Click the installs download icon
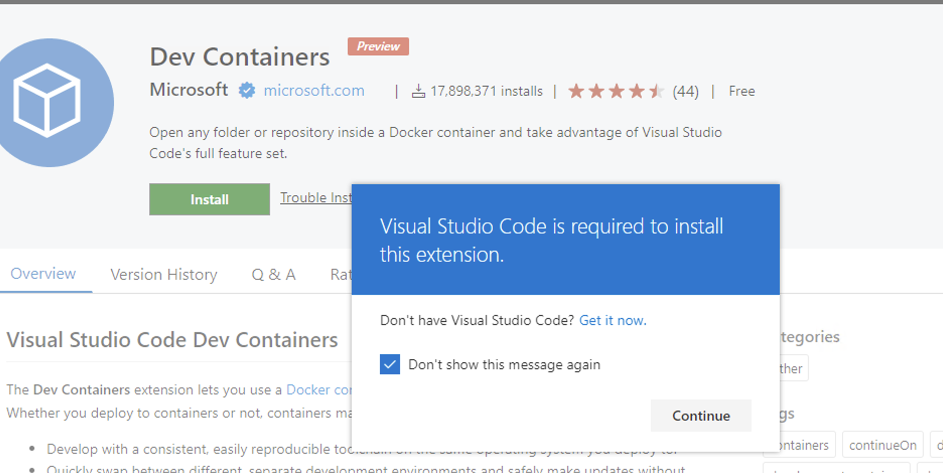The height and width of the screenshot is (473, 943). point(418,91)
